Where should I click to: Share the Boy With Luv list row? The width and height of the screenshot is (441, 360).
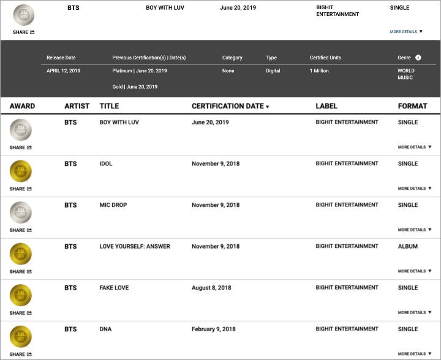tap(21, 148)
